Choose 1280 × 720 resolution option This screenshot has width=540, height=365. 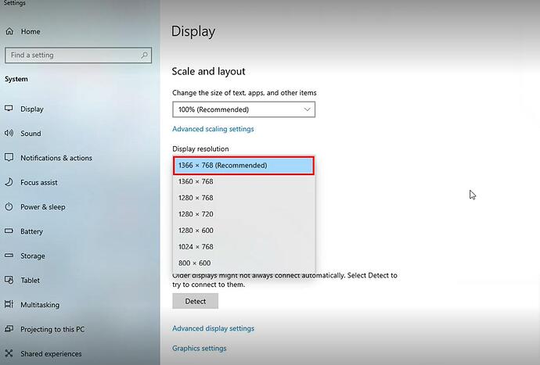[x=196, y=214]
